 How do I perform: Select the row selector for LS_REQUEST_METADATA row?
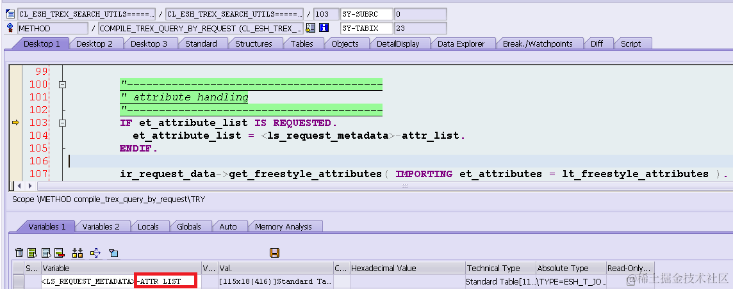(x=18, y=281)
